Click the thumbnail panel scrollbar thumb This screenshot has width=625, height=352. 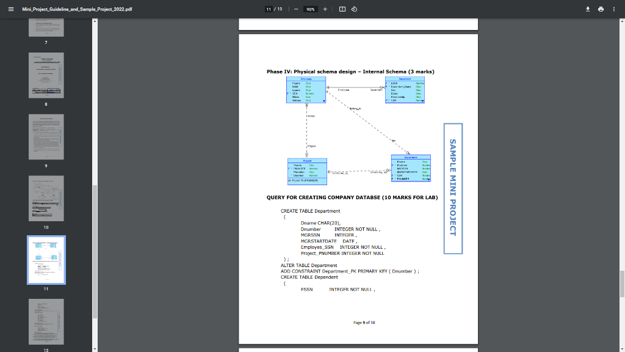(95, 251)
